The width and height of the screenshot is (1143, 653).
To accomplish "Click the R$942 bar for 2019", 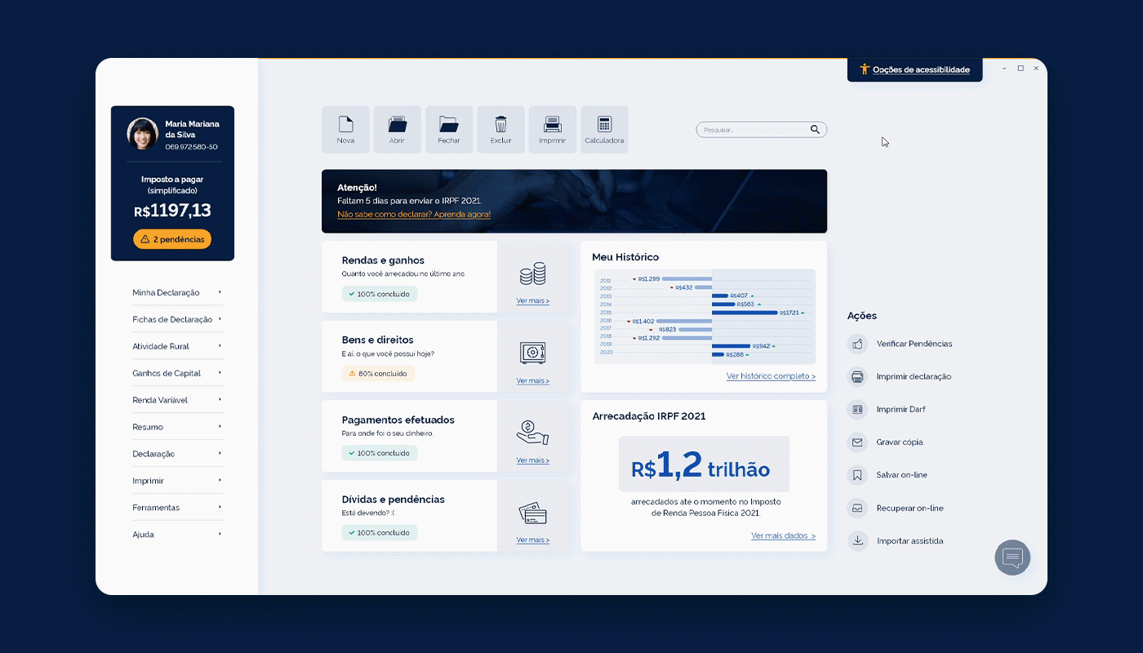I will pos(731,346).
